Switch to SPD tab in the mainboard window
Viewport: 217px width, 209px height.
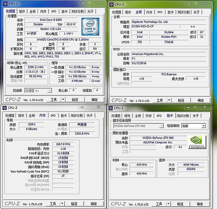tap(160, 12)
